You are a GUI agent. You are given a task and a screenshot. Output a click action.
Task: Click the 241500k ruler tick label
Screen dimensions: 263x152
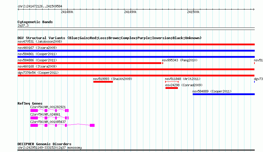(x=193, y=12)
